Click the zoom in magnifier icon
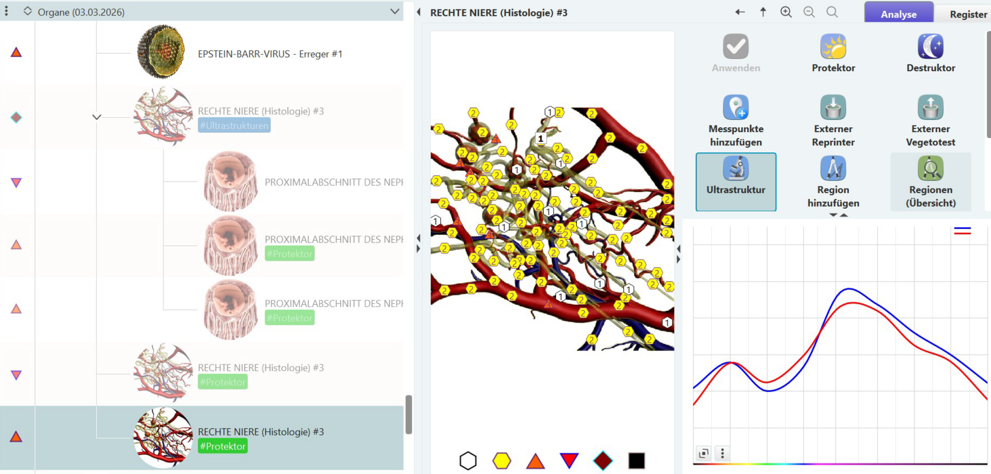This screenshot has height=474, width=991. coord(786,12)
